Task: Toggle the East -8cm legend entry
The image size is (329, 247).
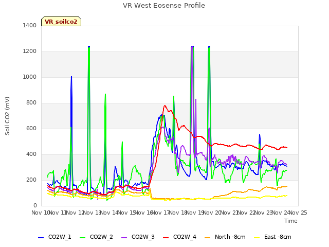Action: coord(272,237)
